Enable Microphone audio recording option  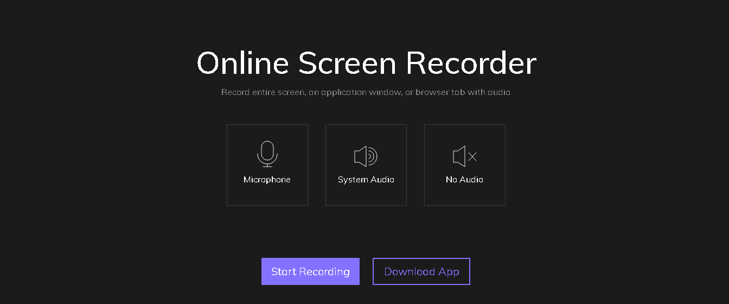pyautogui.click(x=267, y=165)
